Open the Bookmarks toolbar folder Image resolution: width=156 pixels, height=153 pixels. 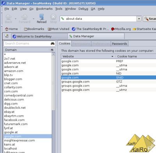34,29
